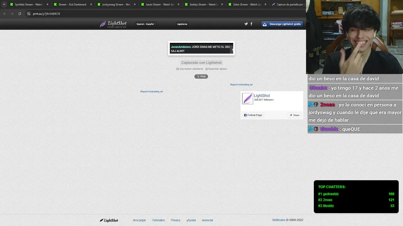Switch to the Synthblz Stream tab

[29, 4]
